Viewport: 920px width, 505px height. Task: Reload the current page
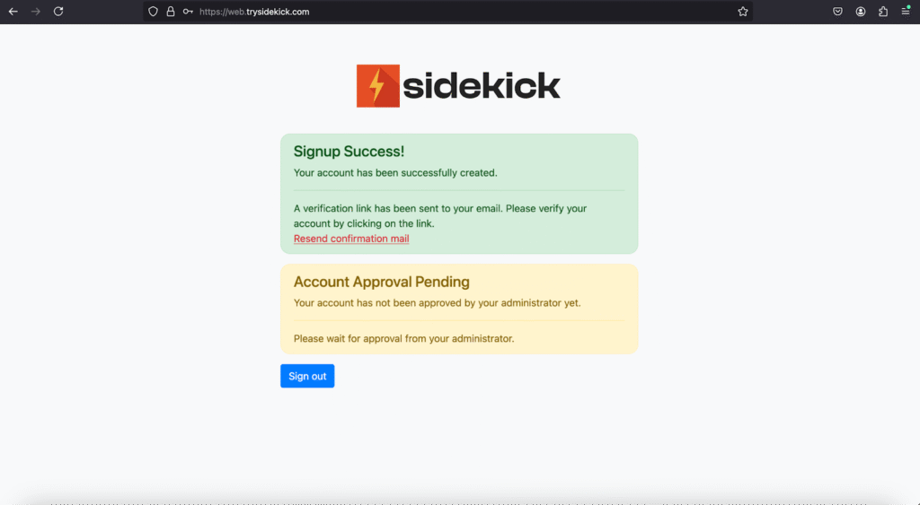58,12
